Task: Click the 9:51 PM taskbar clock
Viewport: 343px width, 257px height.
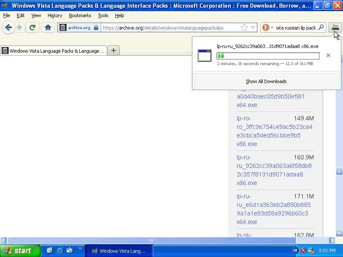Action: tap(327, 251)
